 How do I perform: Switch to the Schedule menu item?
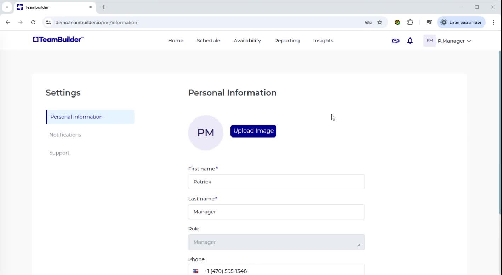coord(208,40)
